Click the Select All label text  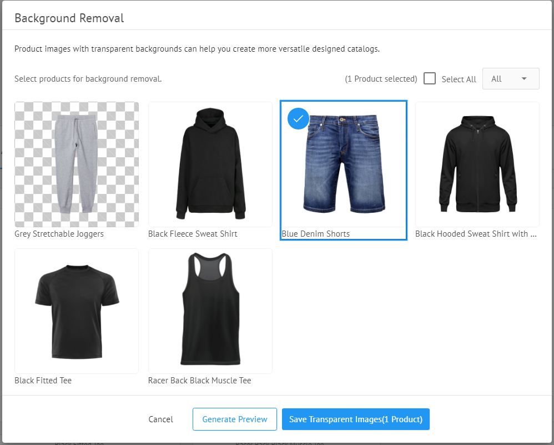click(x=459, y=79)
